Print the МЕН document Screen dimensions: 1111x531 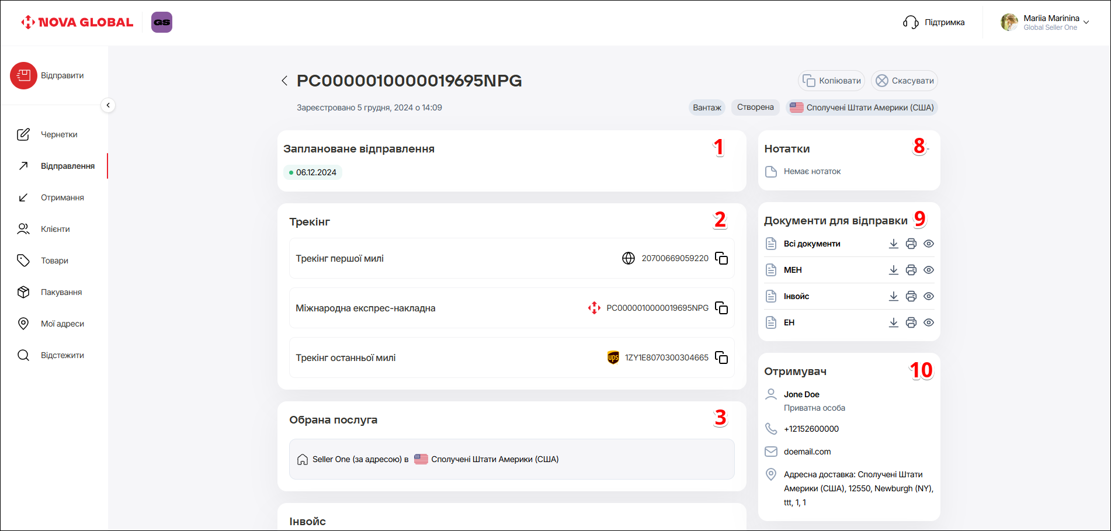tap(911, 270)
